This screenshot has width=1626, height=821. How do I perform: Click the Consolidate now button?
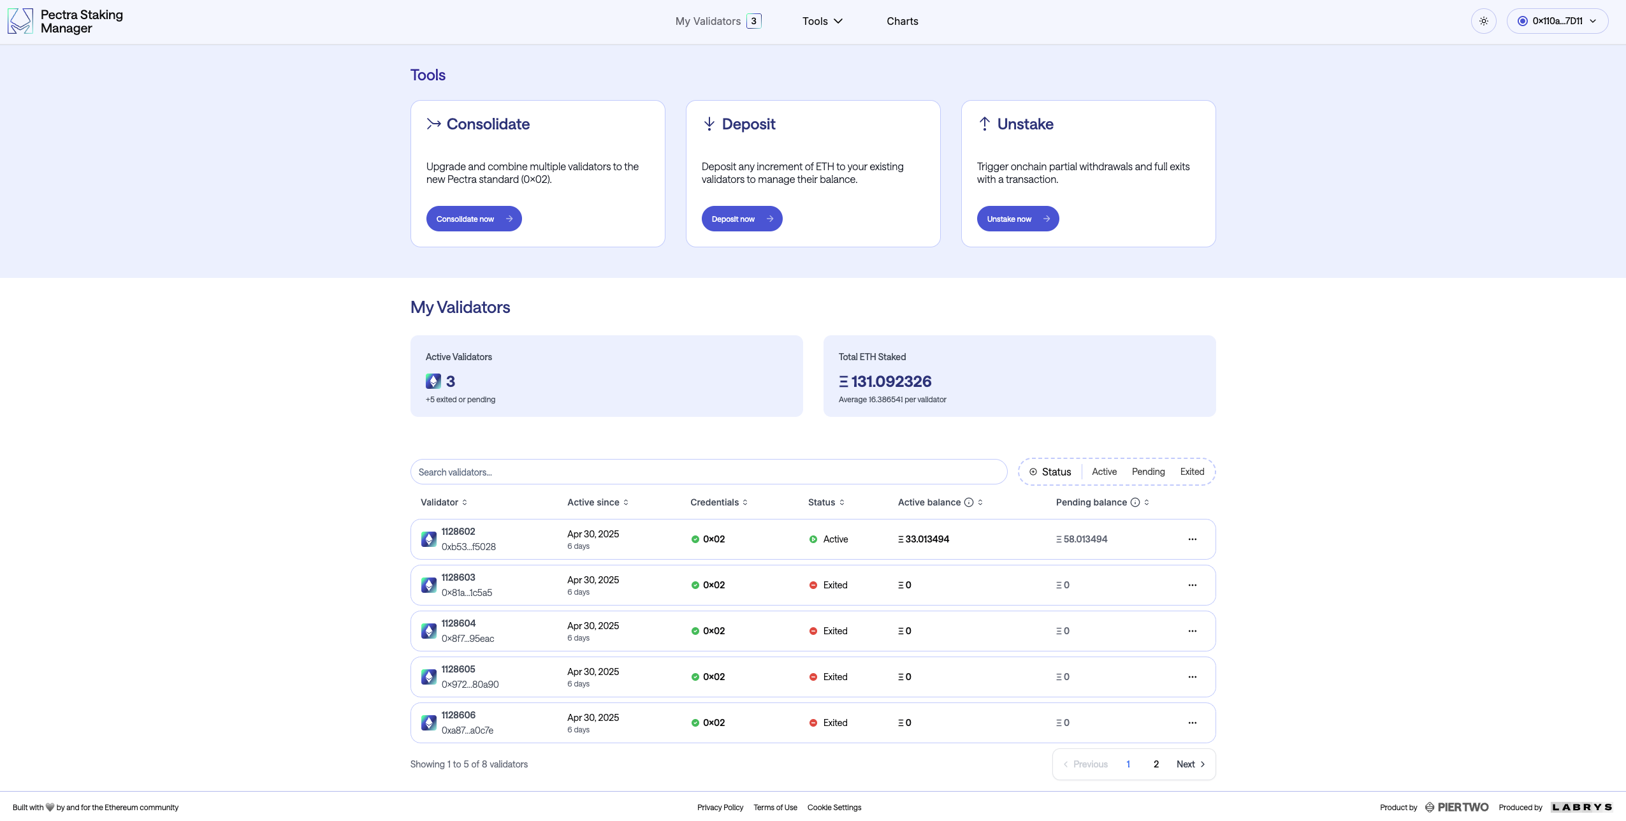pos(474,218)
